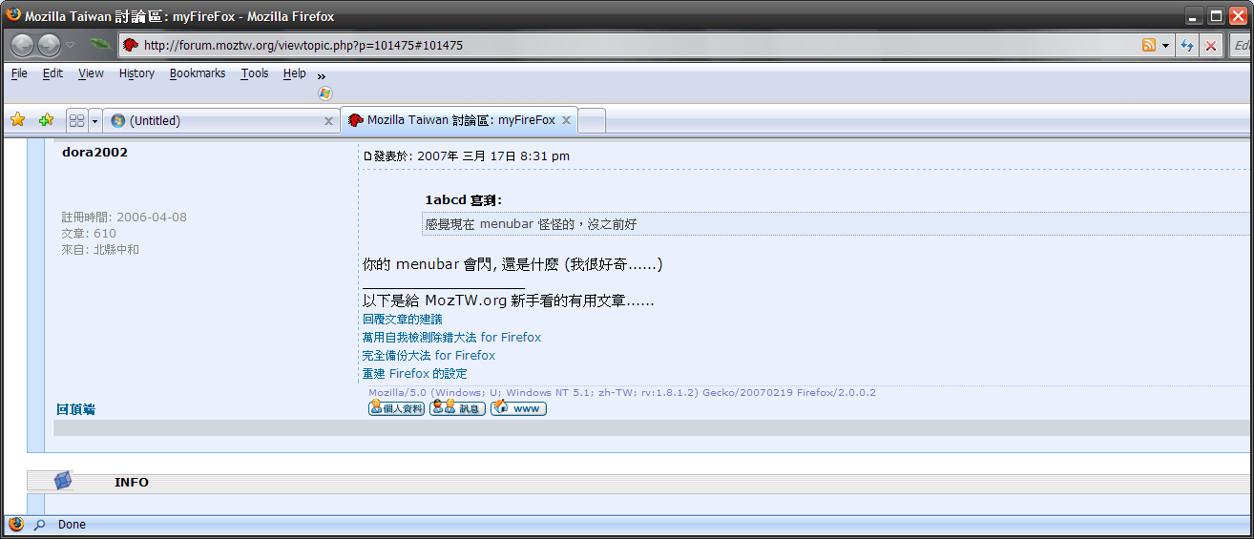
Task: Expand the menu bar overflow chevron
Action: tap(322, 76)
